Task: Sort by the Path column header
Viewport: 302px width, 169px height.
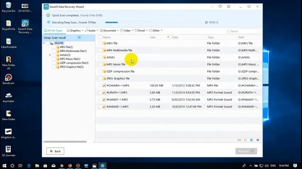Action: click(x=241, y=37)
